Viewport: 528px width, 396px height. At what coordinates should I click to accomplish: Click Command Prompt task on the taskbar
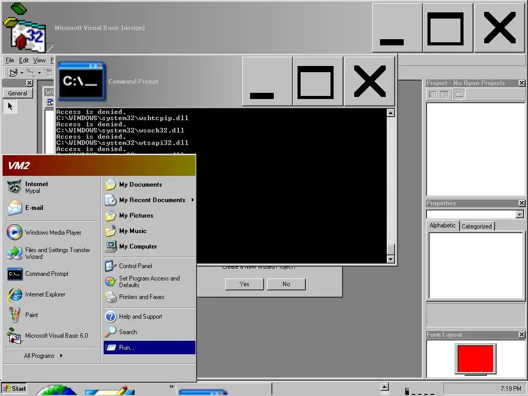(224, 390)
